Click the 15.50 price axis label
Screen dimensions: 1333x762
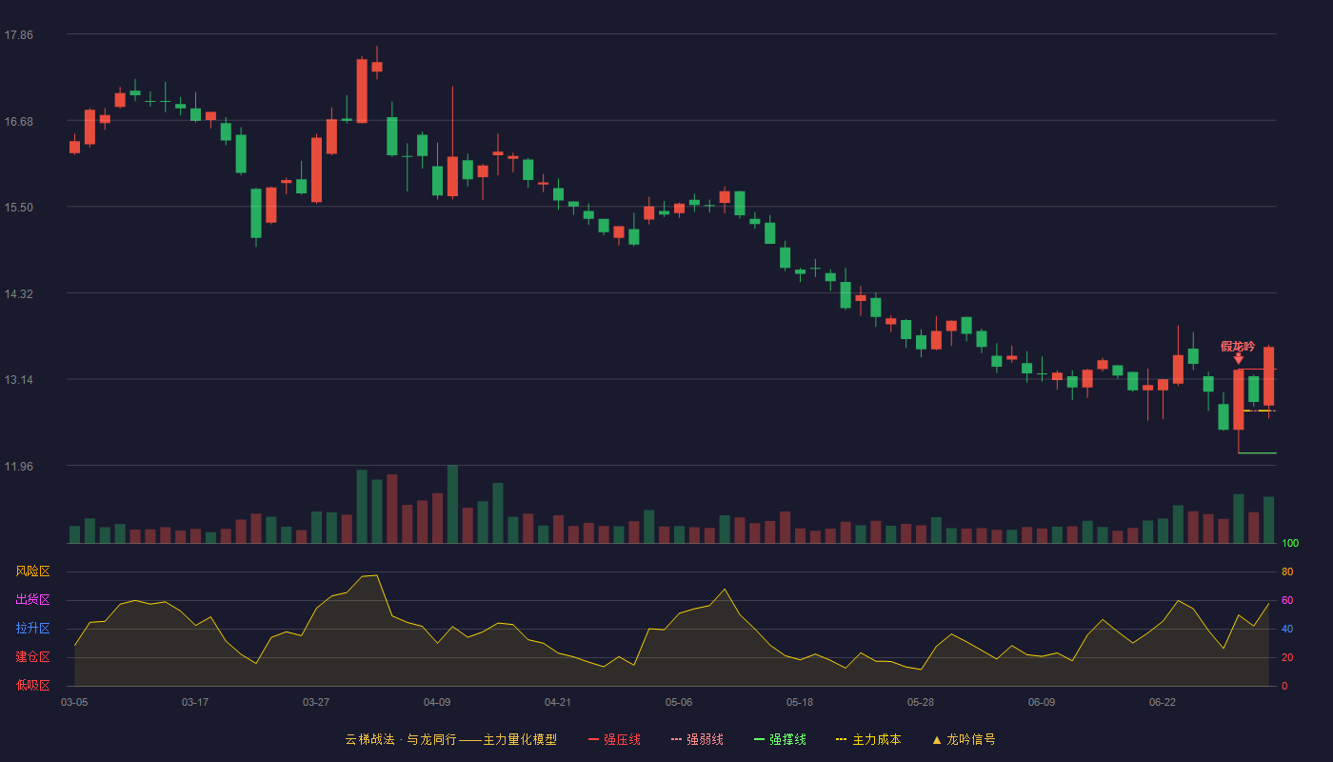pos(18,208)
